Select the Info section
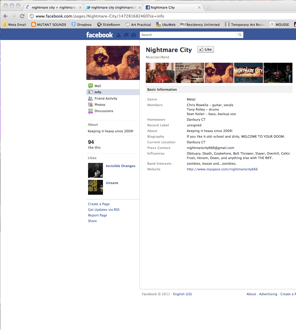The image size is (296, 330). tap(113, 92)
